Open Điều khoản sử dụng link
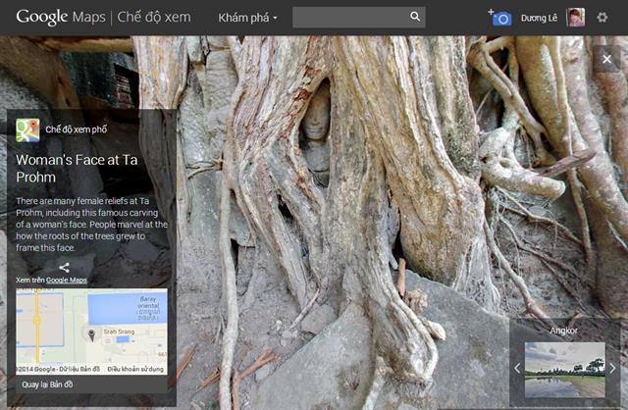The height and width of the screenshot is (410, 628). (135, 369)
